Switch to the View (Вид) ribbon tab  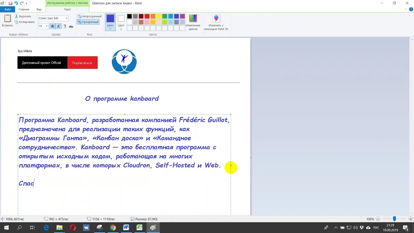[x=39, y=9]
